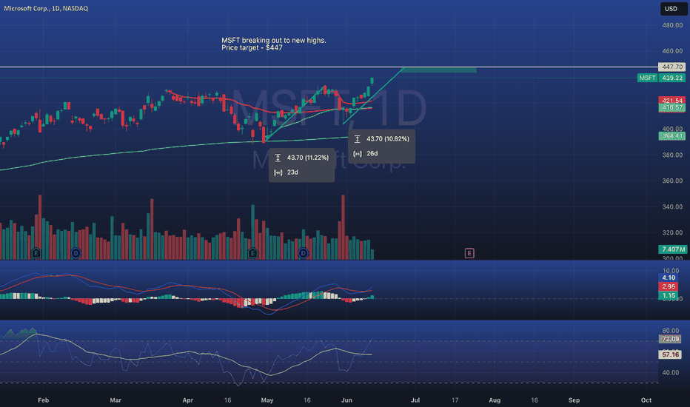Click the 439.22 current price label
Image resolution: width=690 pixels, height=407 pixels.
tap(672, 78)
